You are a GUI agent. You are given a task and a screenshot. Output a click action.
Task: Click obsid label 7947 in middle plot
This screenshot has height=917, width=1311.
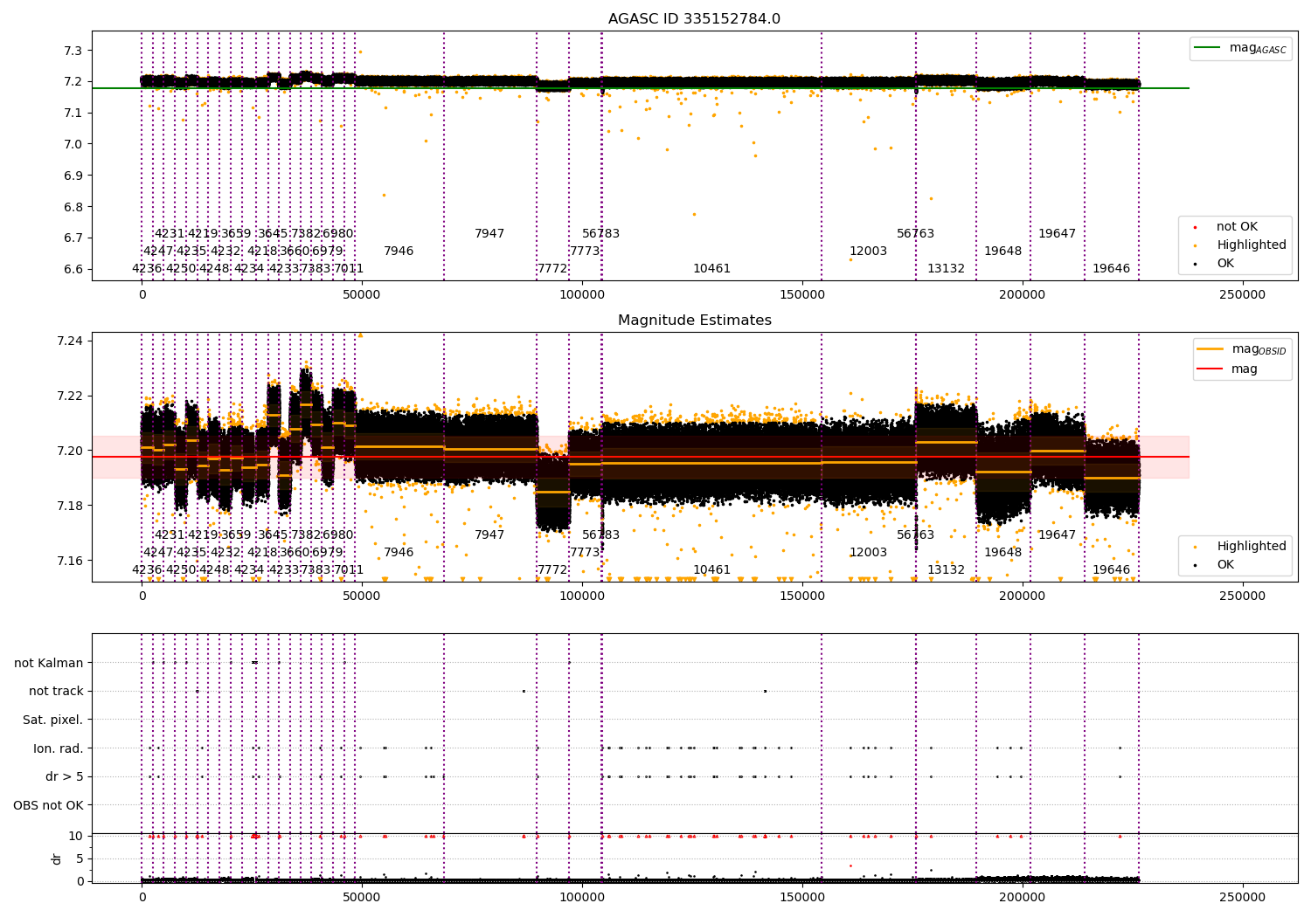pyautogui.click(x=489, y=535)
